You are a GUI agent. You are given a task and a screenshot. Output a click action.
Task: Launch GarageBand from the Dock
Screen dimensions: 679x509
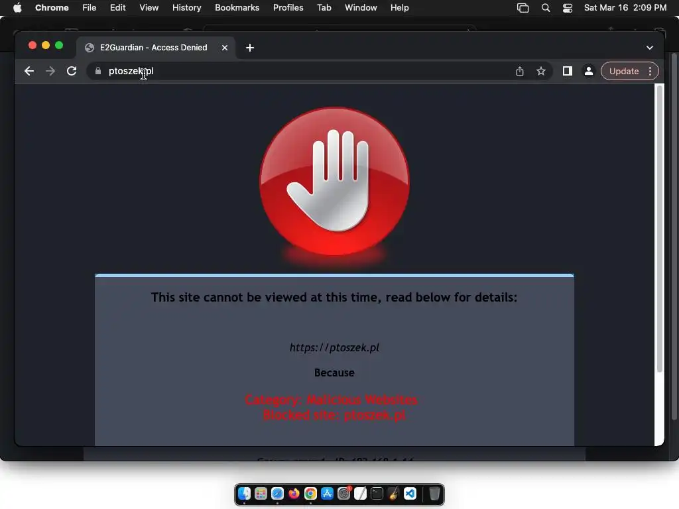394,493
